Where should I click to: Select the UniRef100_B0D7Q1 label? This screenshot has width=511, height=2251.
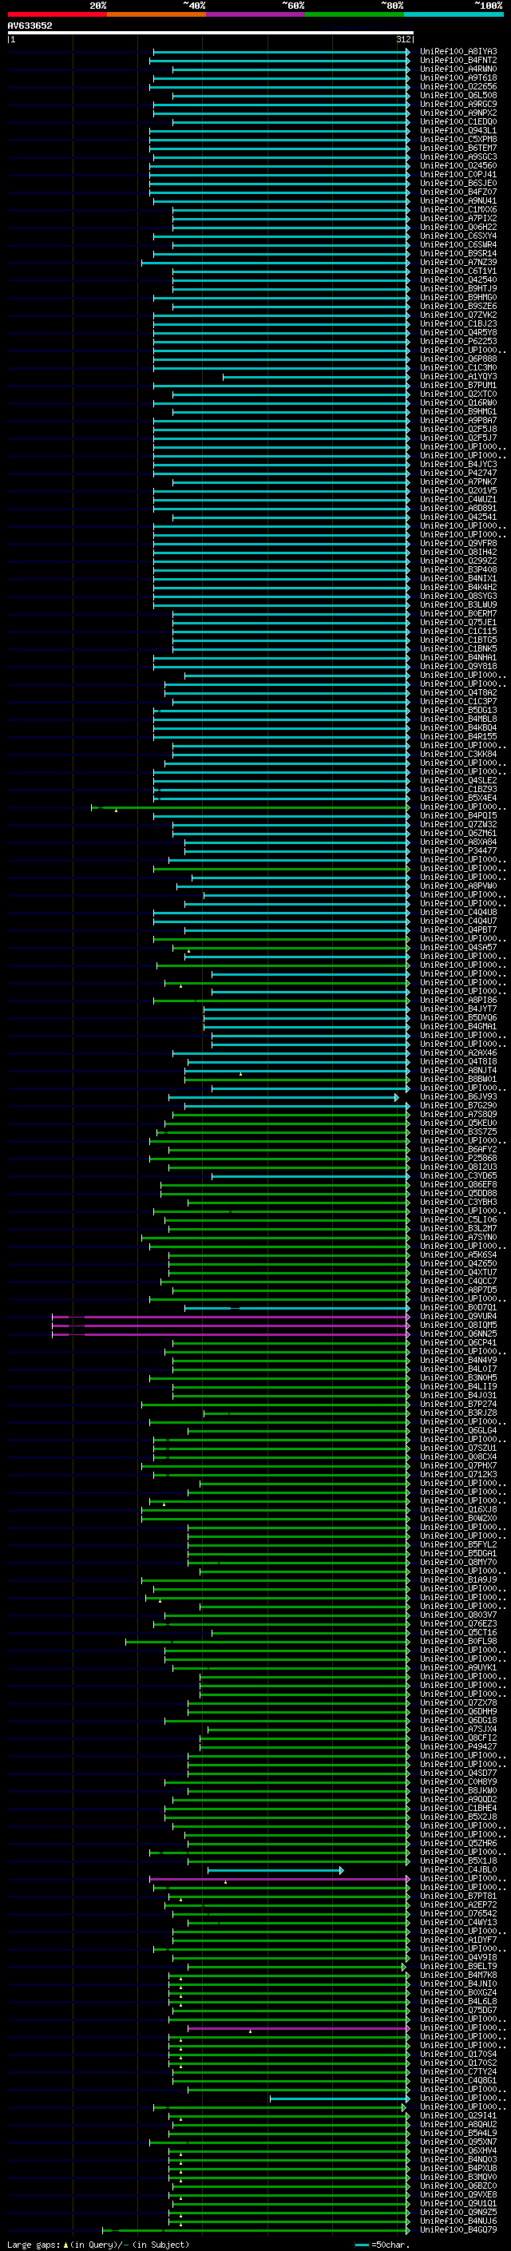pos(458,1308)
